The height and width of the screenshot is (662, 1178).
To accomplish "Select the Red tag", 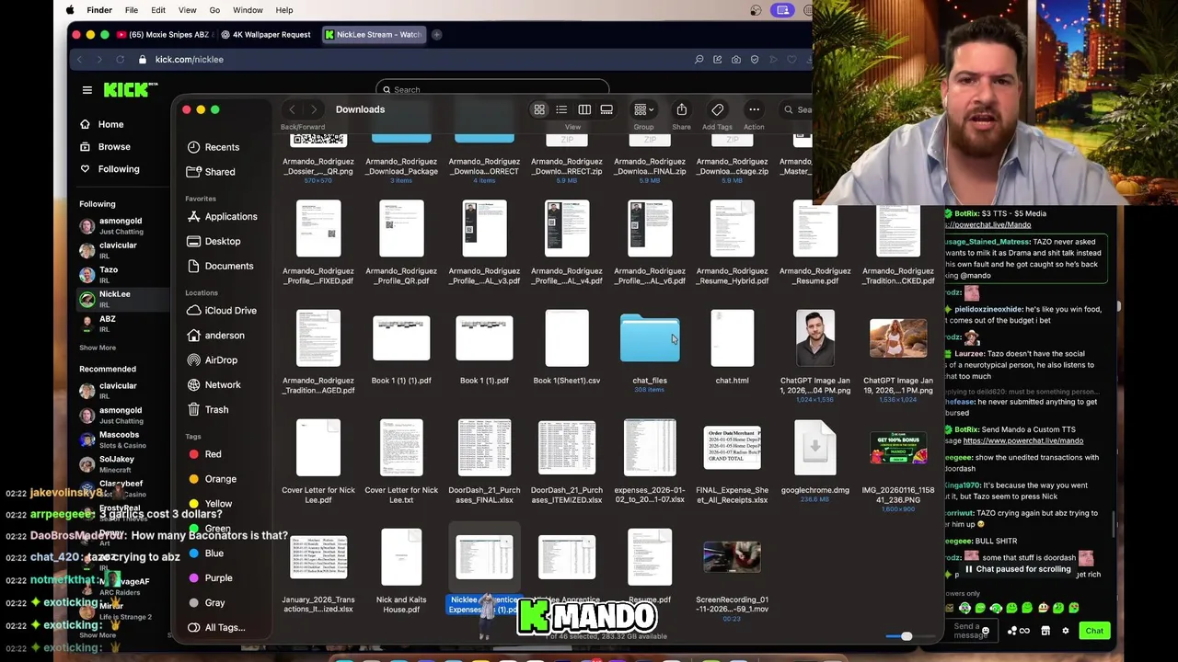I will [x=204, y=454].
